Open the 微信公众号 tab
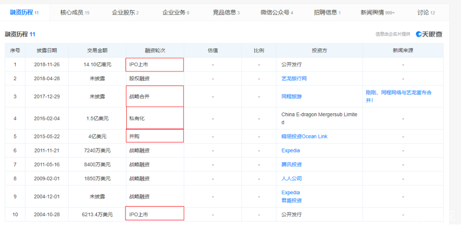 277,13
